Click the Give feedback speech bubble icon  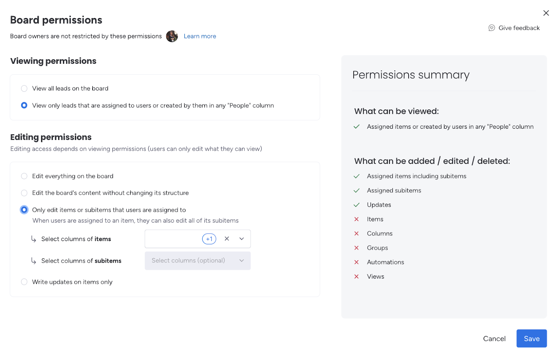pos(492,28)
